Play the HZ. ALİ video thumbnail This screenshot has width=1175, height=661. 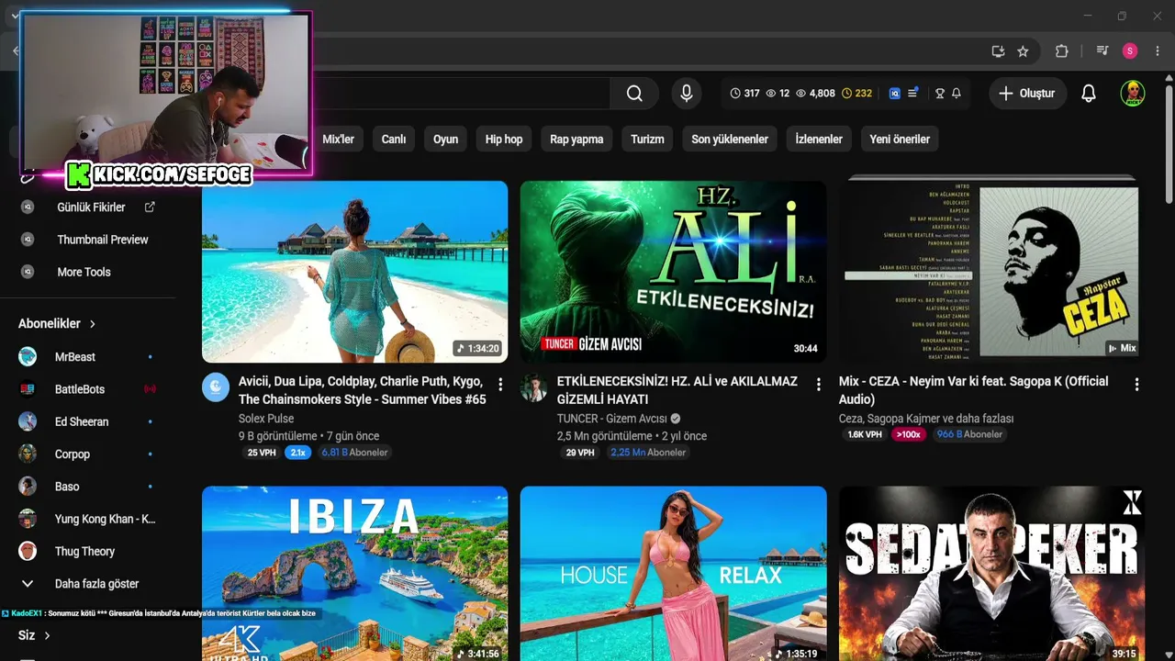tap(673, 272)
